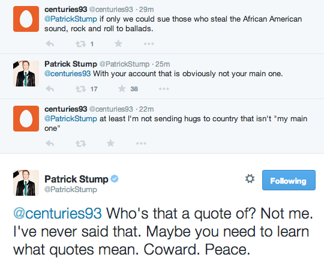Reply to centuries93's 29m tweet
This screenshot has height=263, width=324.
50,44
